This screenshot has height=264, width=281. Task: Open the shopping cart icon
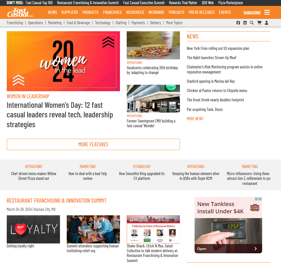(x=259, y=23)
